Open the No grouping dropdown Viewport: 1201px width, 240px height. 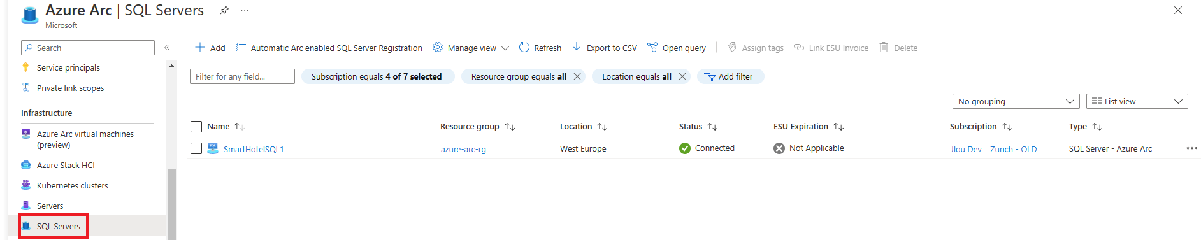click(x=1016, y=101)
